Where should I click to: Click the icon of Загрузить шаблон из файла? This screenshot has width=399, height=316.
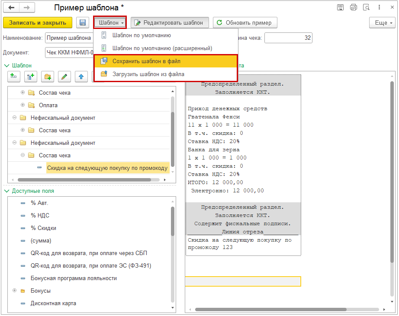coord(104,74)
